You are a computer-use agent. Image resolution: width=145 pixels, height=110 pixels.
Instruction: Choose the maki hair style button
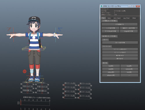point(111,69)
